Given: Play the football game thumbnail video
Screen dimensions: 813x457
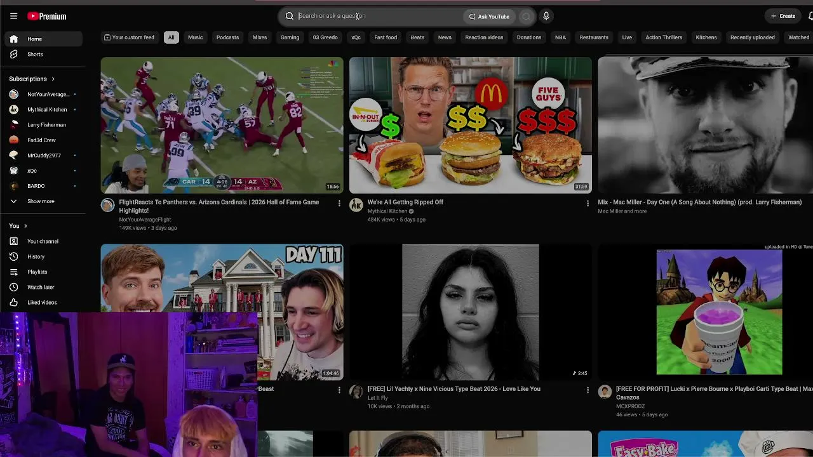Looking at the screenshot, I should [222, 125].
